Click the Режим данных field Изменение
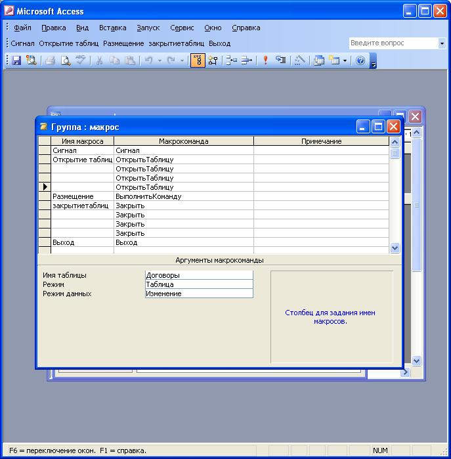 pos(199,294)
